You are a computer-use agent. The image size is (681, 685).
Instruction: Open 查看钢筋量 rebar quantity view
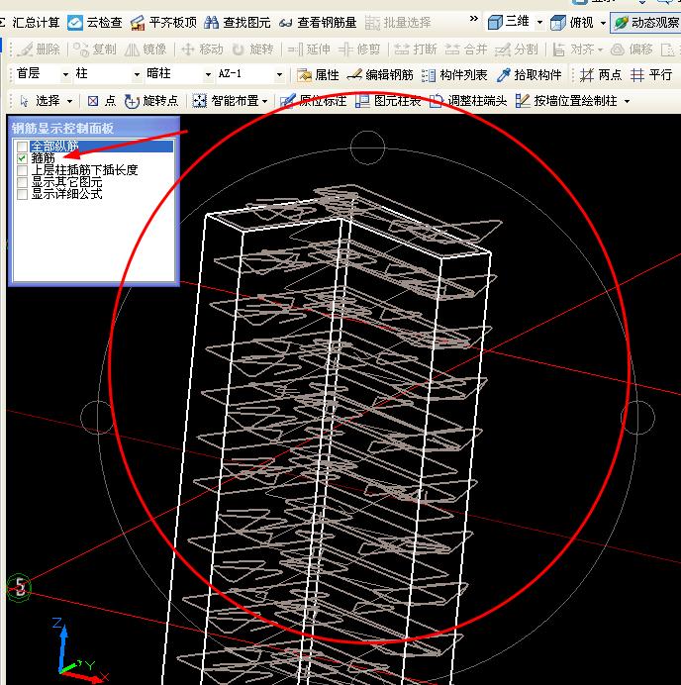[318, 23]
